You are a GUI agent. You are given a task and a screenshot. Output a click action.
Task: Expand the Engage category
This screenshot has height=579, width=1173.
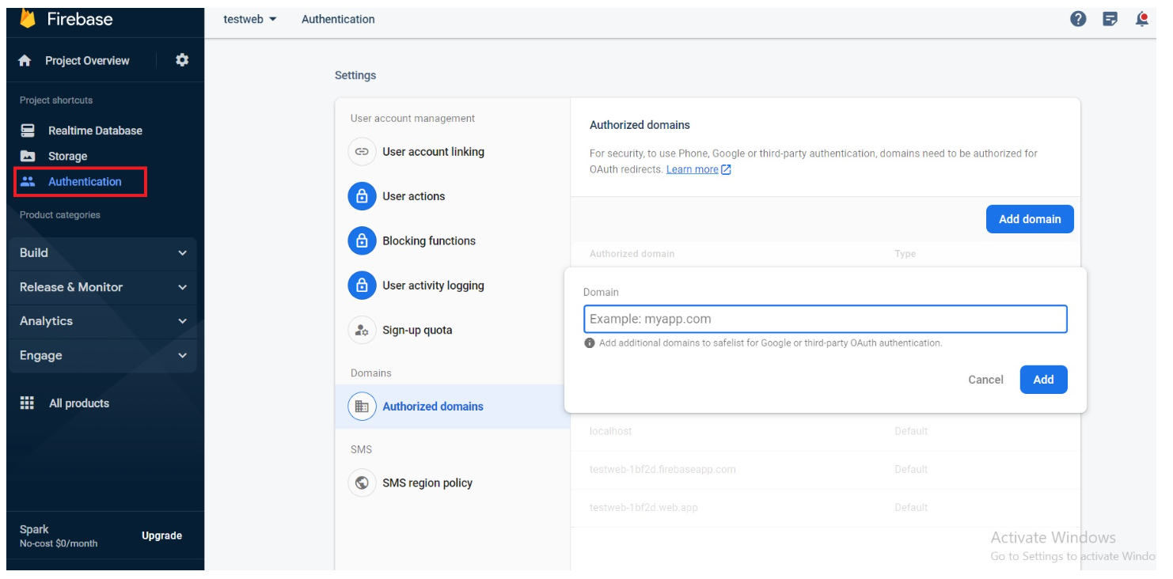tap(103, 356)
